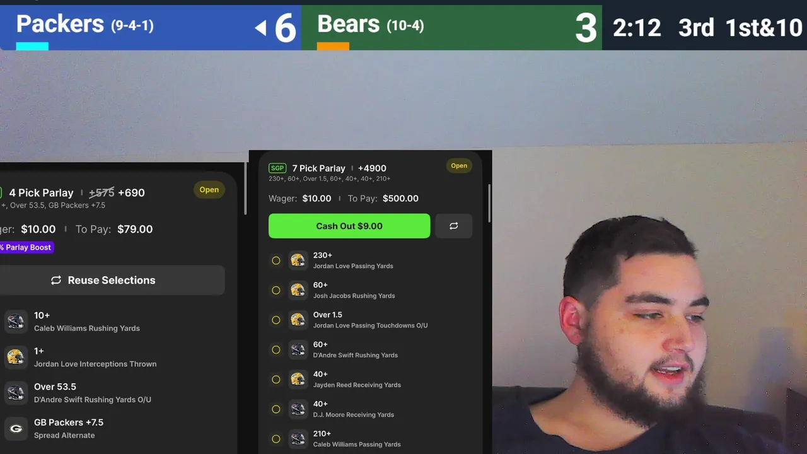Select the status circle for 210+ Caleb Williams Passing Yards
This screenshot has height=454, width=807.
(x=276, y=439)
